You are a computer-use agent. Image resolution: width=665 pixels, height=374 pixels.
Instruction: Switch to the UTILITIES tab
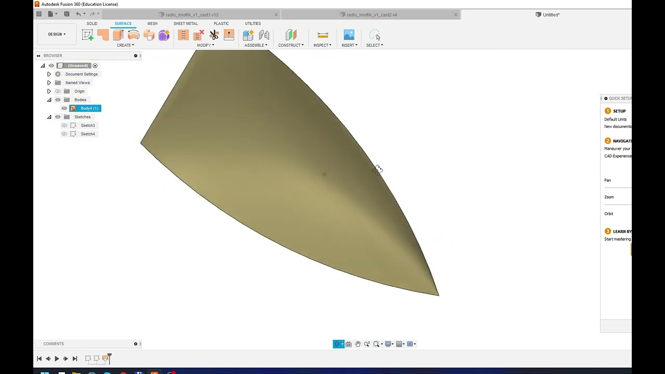tap(253, 23)
